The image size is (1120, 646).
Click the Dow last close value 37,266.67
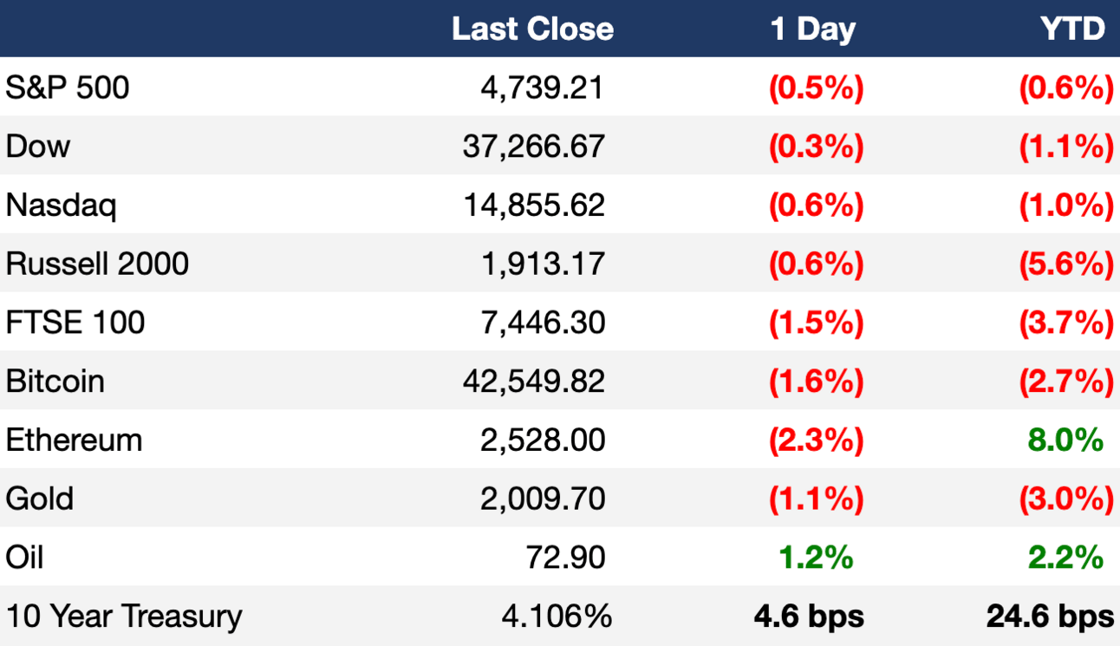click(x=533, y=147)
